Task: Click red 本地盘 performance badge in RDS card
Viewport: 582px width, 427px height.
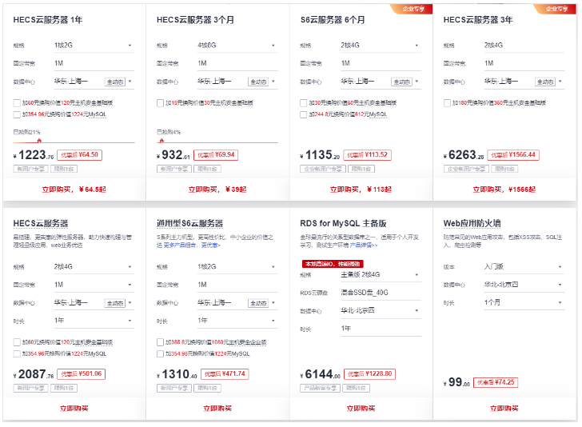Action: (x=333, y=264)
